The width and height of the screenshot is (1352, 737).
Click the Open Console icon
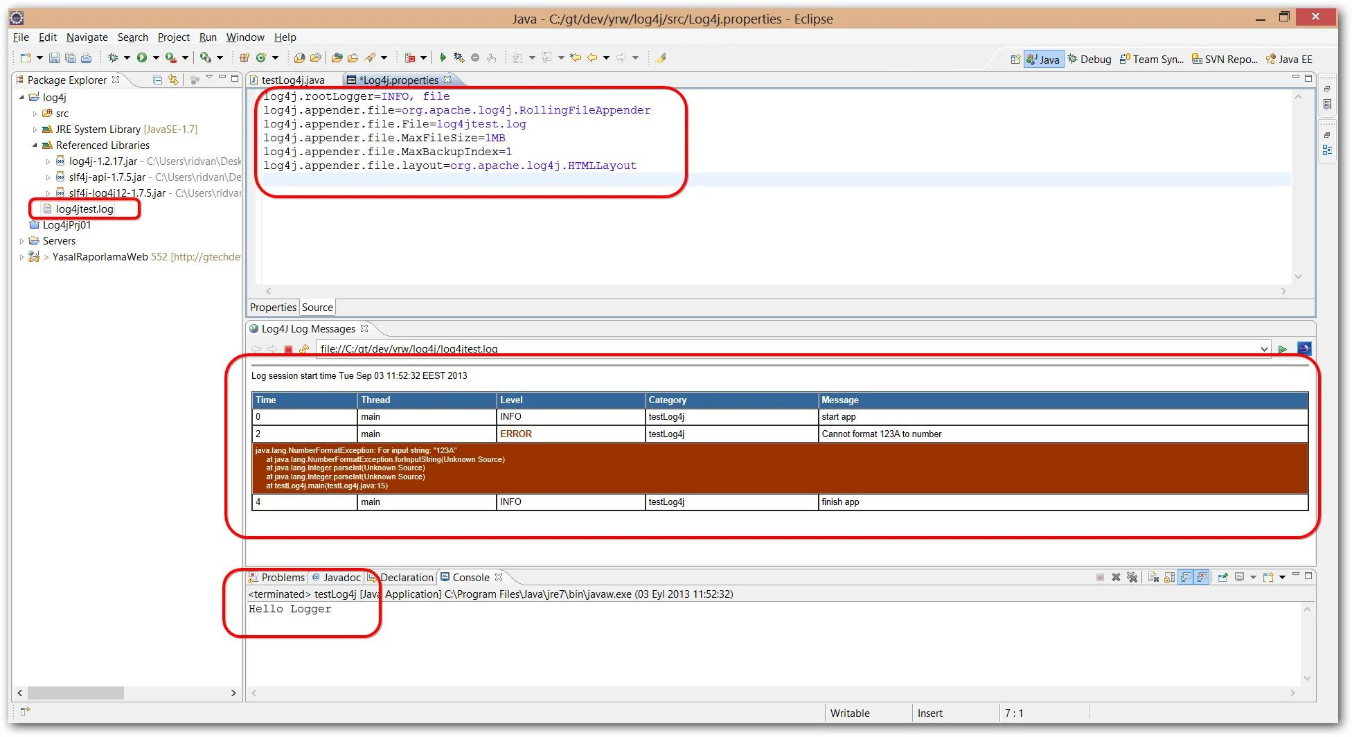point(1268,577)
